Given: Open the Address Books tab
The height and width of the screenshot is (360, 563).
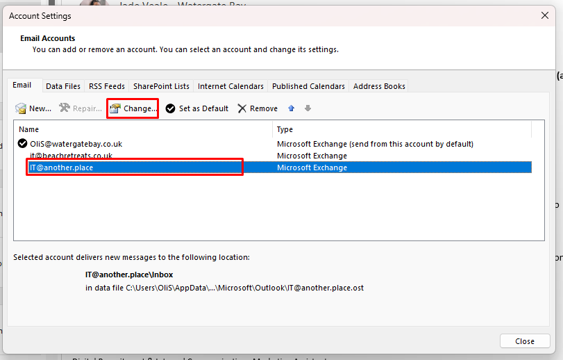Looking at the screenshot, I should click(379, 86).
